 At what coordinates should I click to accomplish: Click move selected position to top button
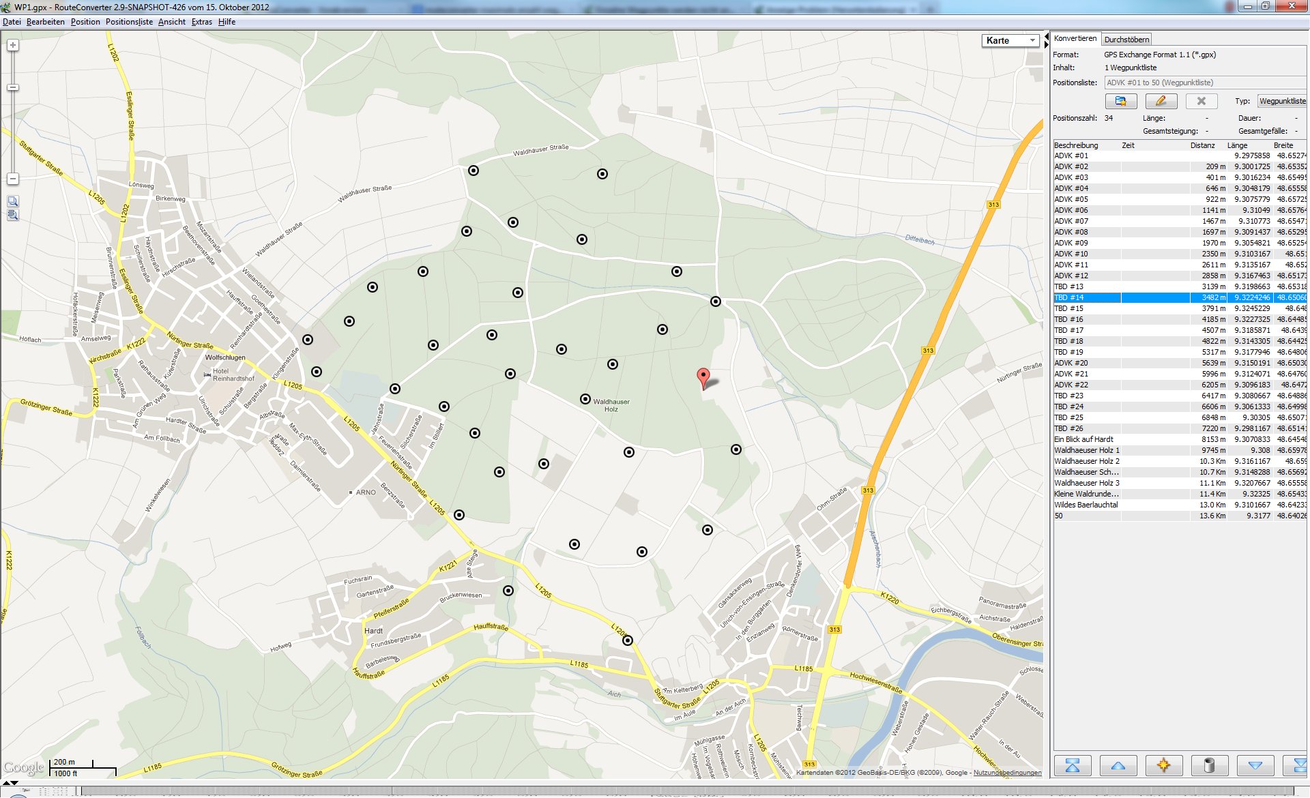click(x=1072, y=765)
